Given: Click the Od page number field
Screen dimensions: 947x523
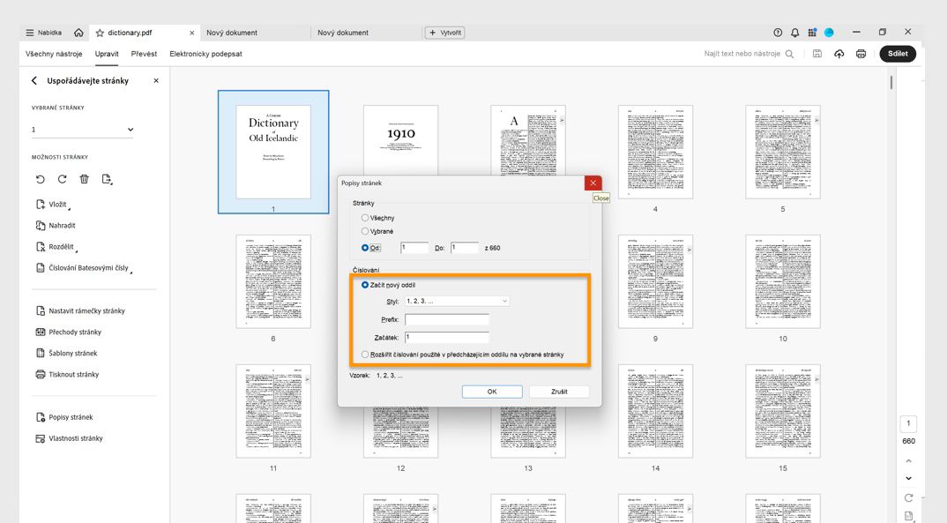Looking at the screenshot, I should pos(414,248).
